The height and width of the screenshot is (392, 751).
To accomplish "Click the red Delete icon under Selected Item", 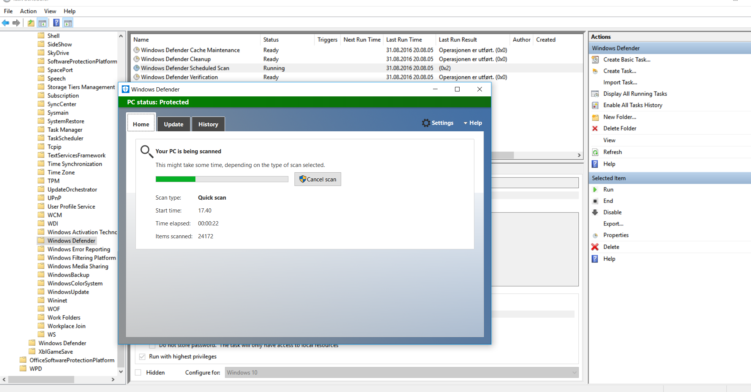I will [x=595, y=247].
